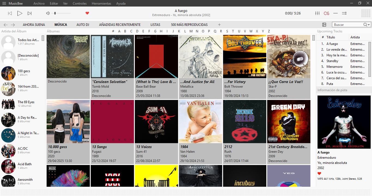Screen dimensions: 372x196
Task: Open Sum 41 13 Voices cover
Action: (156, 122)
